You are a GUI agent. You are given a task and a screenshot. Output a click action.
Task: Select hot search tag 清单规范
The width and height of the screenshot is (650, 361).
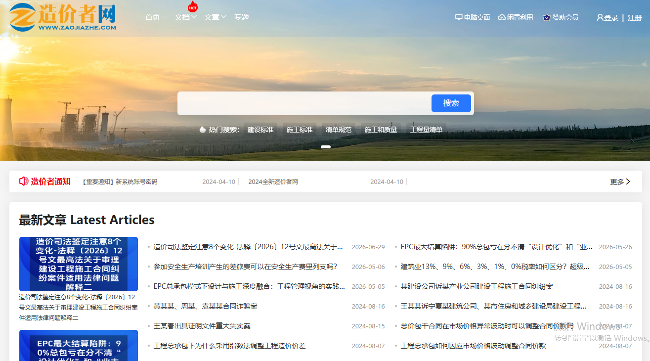[339, 130]
